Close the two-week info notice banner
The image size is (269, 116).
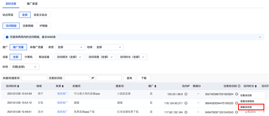point(260,37)
